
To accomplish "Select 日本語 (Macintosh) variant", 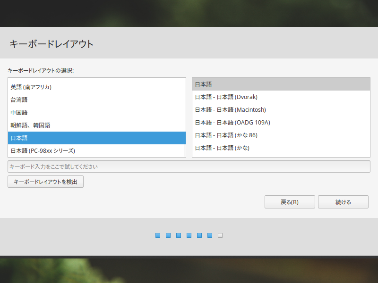I will 281,110.
